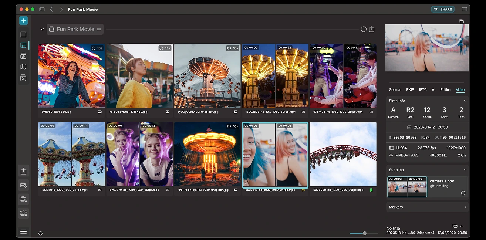Viewport: 486px width, 240px height.
Task: Switch to the Edition tab
Action: tap(445, 90)
